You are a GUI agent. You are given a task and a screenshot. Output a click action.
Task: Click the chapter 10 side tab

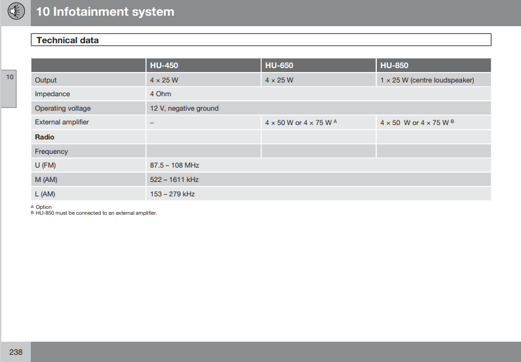pyautogui.click(x=9, y=88)
